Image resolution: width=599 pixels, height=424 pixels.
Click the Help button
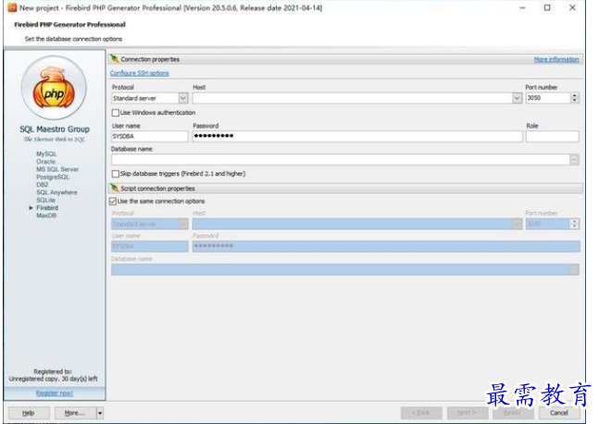tap(29, 413)
